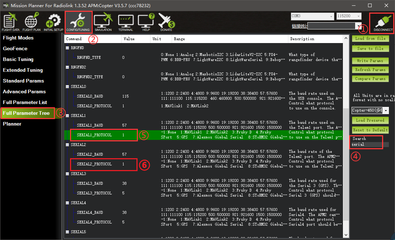Collapse the SERIAL1 tree group
Screen dimensions: 395x240
pyautogui.click(x=68, y=116)
